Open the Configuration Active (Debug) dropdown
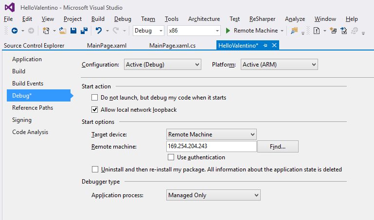Image resolution: width=374 pixels, height=220 pixels. tap(162, 65)
